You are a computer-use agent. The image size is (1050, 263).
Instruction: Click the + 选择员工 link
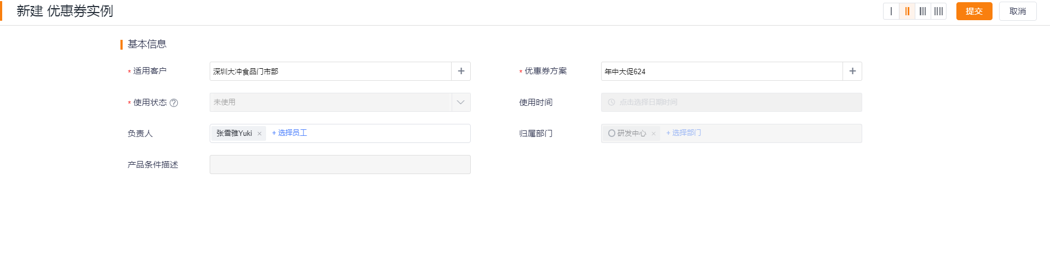[x=290, y=133]
